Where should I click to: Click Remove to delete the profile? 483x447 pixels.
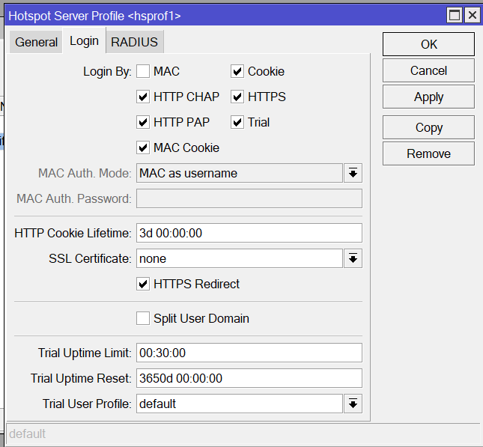click(x=428, y=153)
